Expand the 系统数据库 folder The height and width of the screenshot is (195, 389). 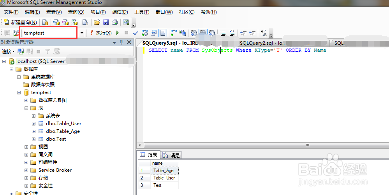pyautogui.click(x=19, y=77)
